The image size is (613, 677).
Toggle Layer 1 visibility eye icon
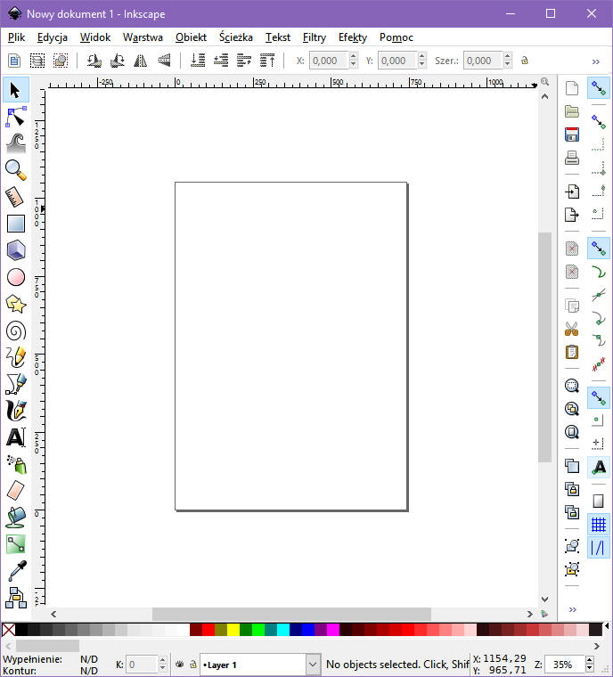pyautogui.click(x=179, y=665)
